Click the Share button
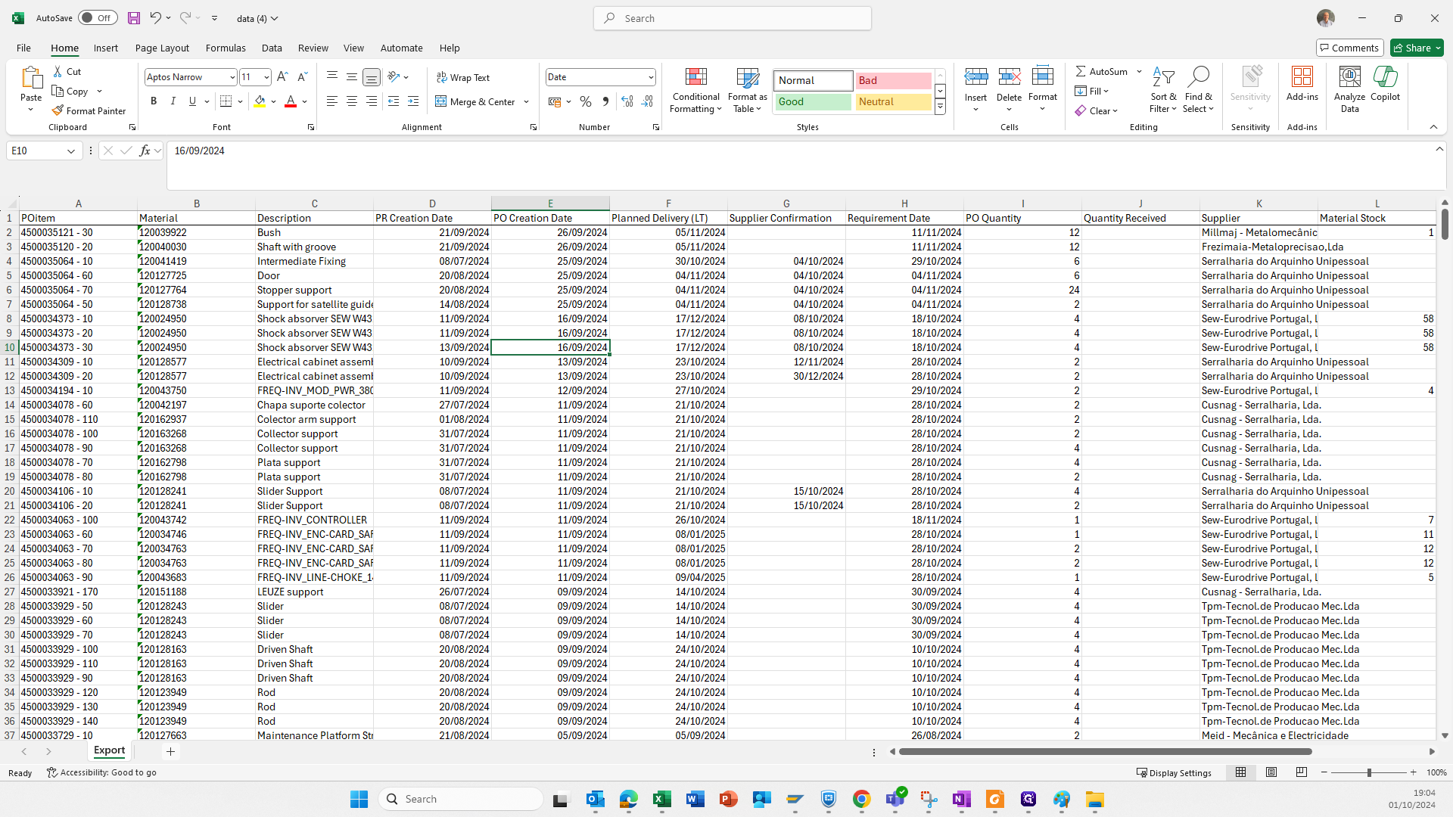1453x817 pixels. tap(1417, 48)
